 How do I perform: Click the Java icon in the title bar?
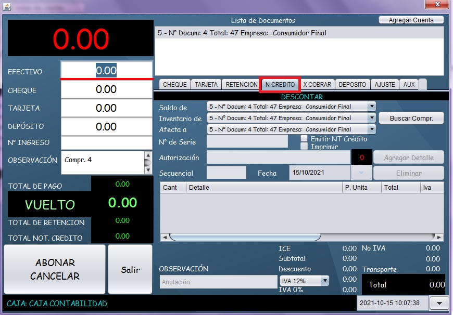tap(7, 8)
